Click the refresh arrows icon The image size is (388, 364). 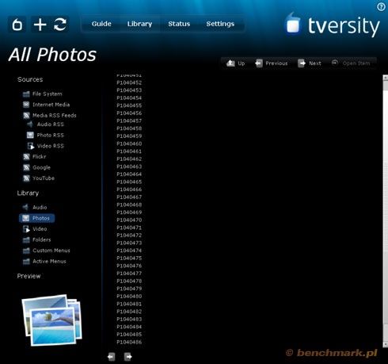pyautogui.click(x=60, y=25)
